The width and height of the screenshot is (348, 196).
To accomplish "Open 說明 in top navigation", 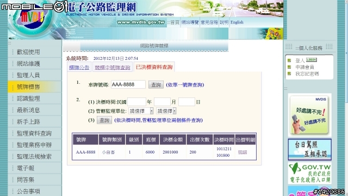I will (x=224, y=22).
